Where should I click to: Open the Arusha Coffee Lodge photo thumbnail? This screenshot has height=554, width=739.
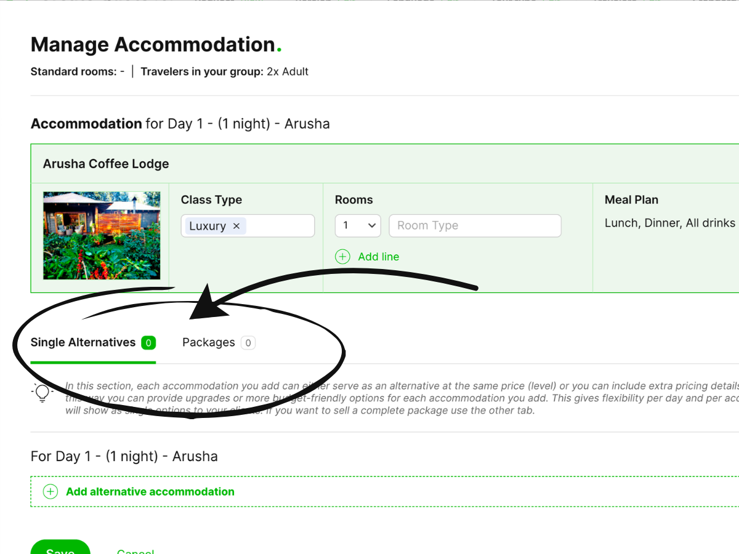point(102,235)
